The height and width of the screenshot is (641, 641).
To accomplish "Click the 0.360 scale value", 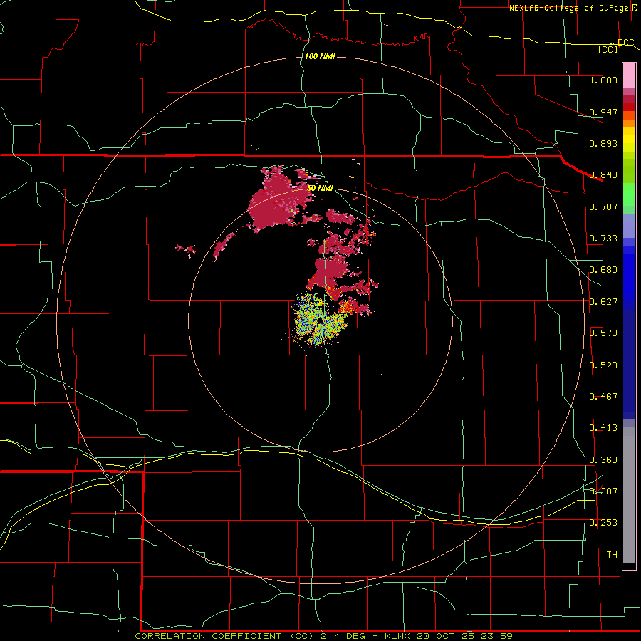I will pos(603,460).
